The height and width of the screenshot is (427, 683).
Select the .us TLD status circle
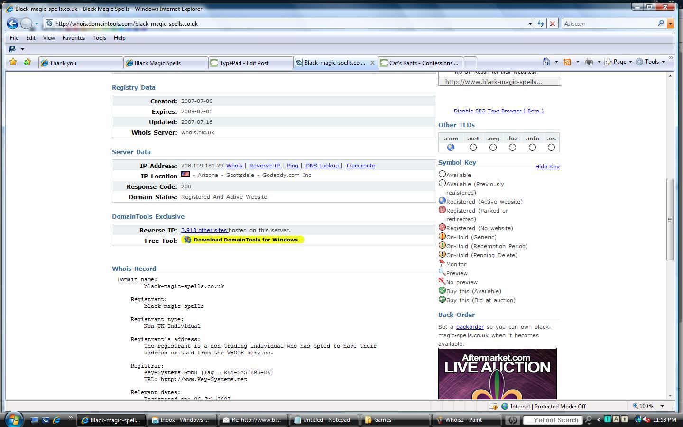551,148
